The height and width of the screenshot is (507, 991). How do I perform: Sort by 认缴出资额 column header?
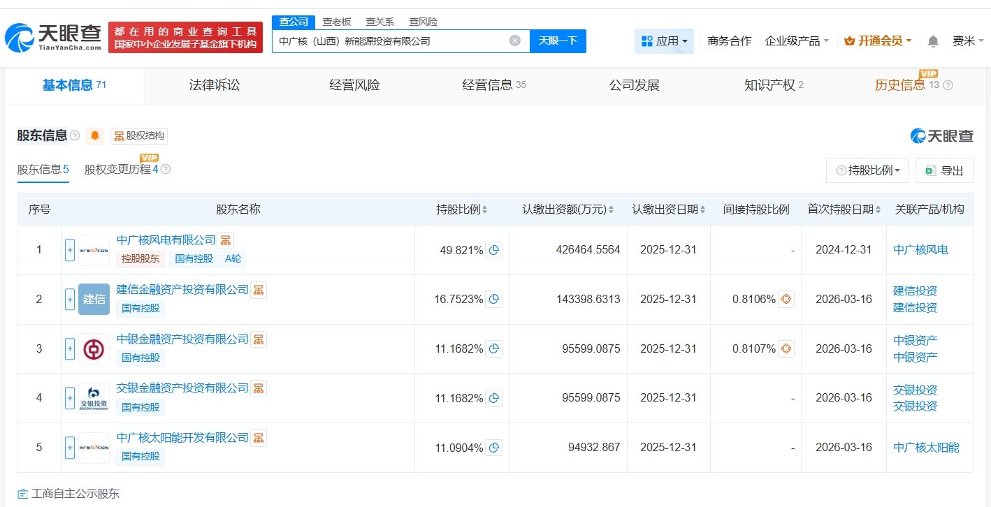tap(567, 210)
